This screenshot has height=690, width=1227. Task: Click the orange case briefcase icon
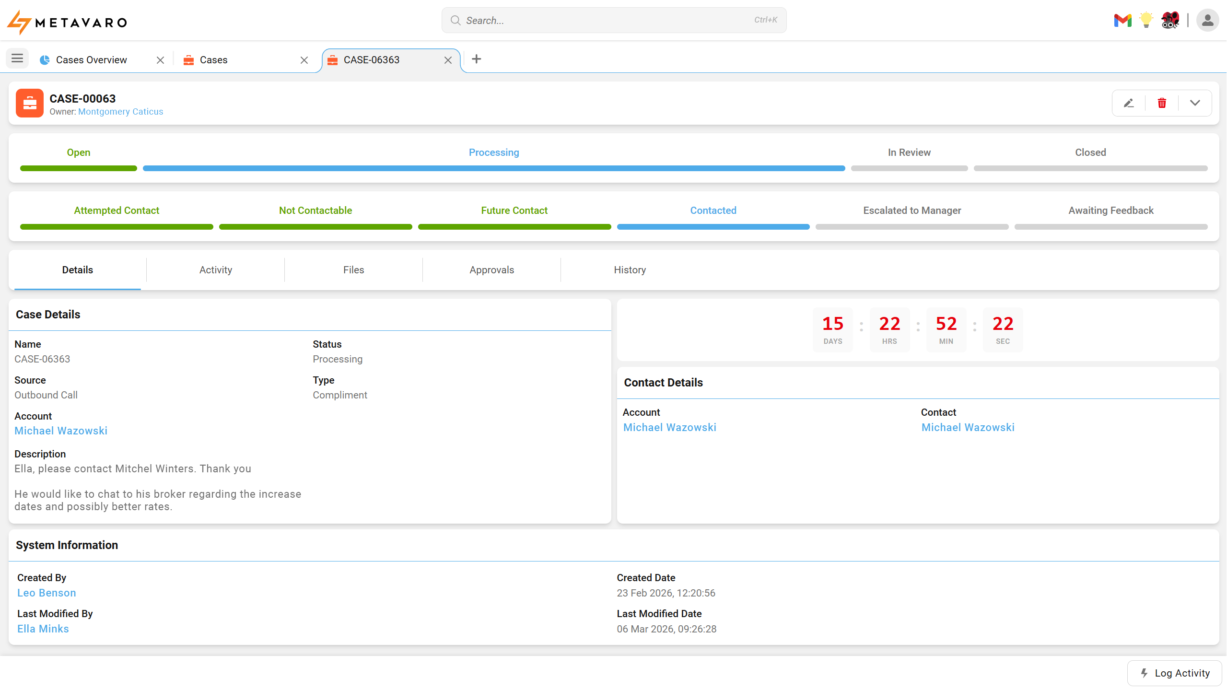29,103
